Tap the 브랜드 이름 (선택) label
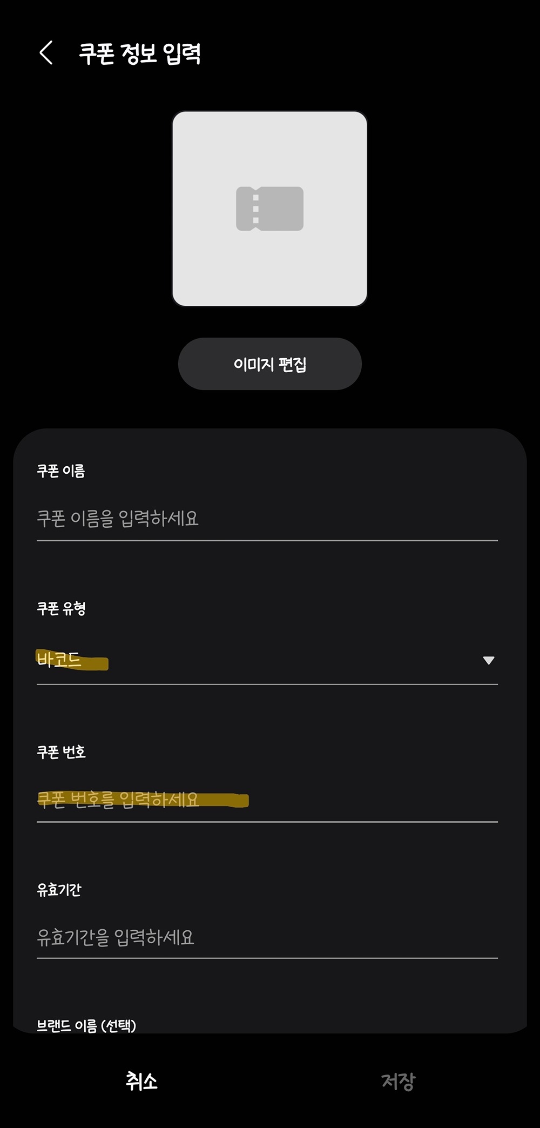This screenshot has width=540, height=1128. [86, 1025]
